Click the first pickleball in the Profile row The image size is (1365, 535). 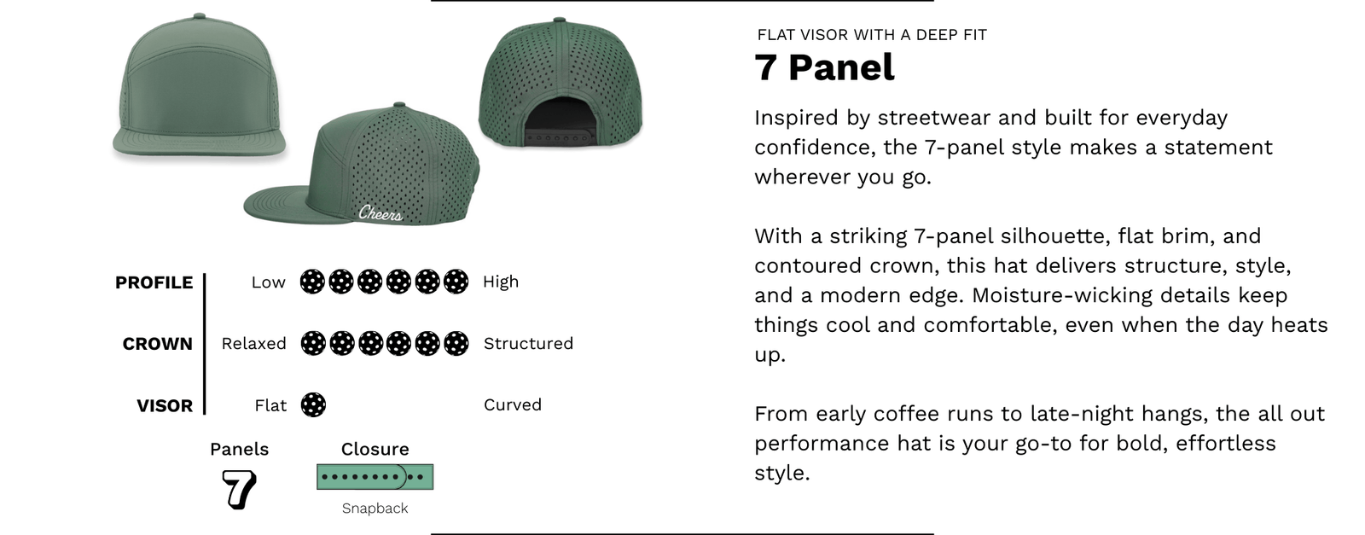(312, 282)
